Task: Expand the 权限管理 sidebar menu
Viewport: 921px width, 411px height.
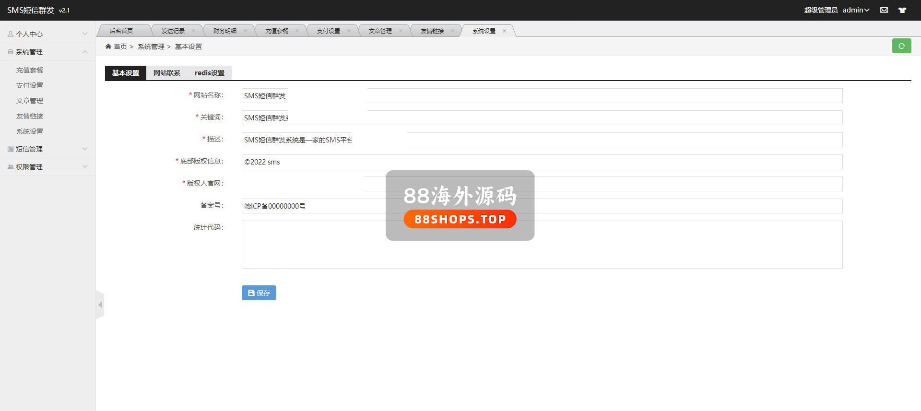Action: pos(47,167)
